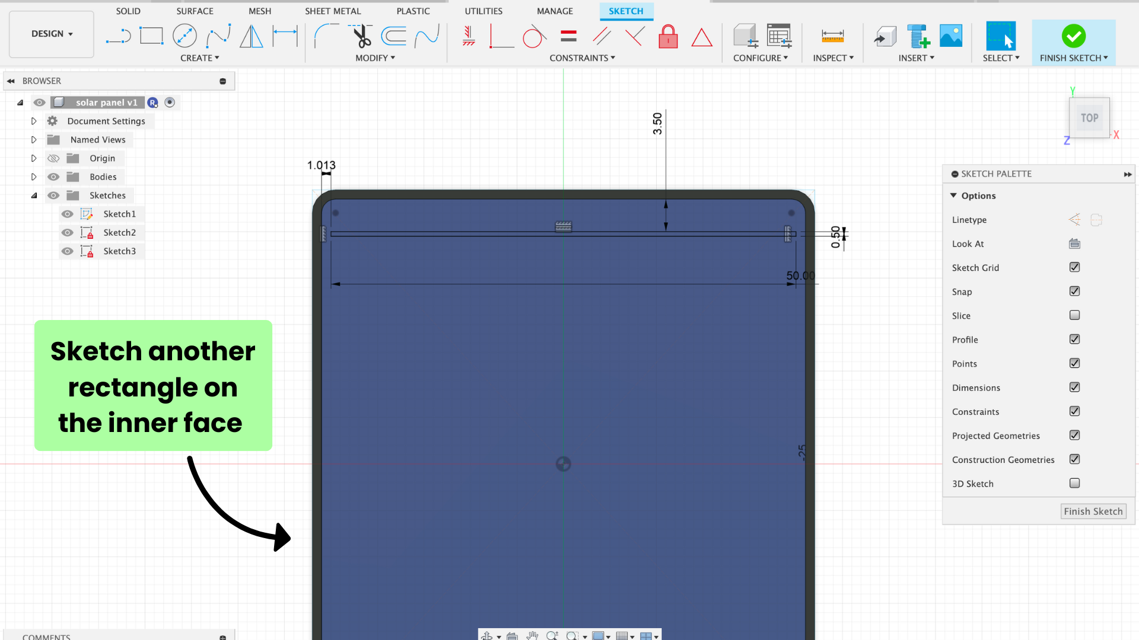This screenshot has height=640, width=1139.
Task: Select the Mirror tool icon
Action: click(252, 36)
